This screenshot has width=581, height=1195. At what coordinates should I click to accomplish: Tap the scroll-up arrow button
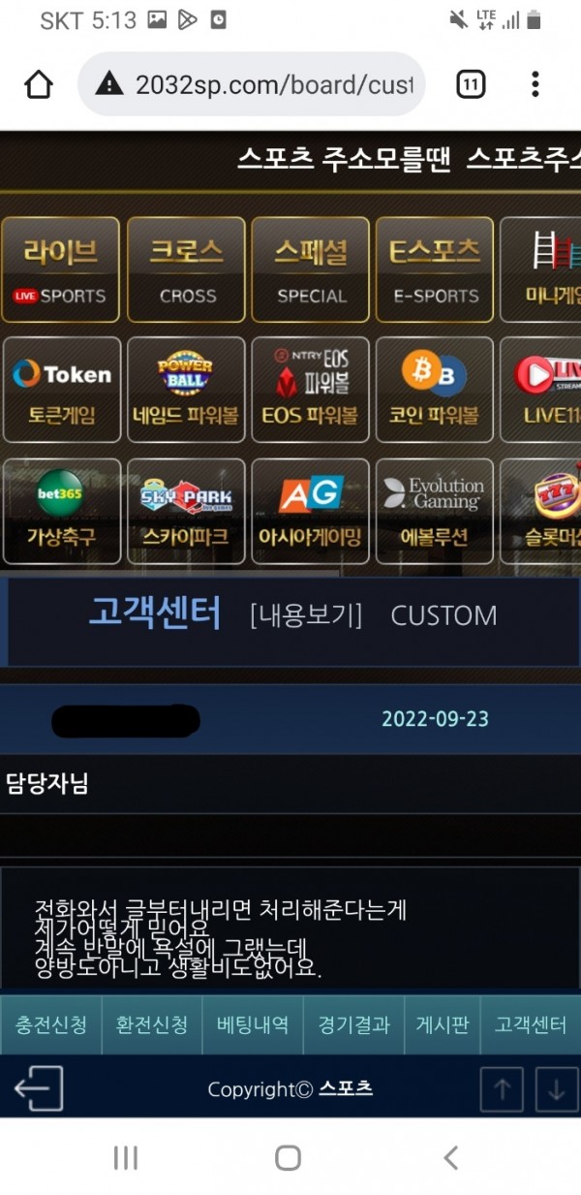503,1089
